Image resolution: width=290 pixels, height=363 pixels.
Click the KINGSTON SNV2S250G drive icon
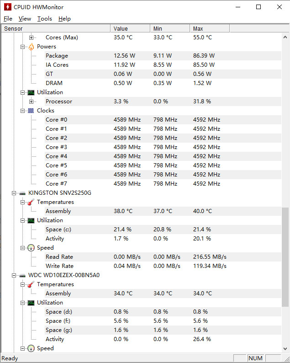[22, 193]
